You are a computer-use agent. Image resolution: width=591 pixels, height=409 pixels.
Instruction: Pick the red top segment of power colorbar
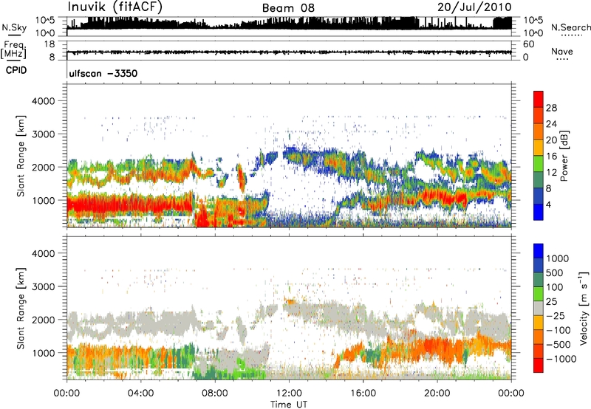pyautogui.click(x=539, y=99)
